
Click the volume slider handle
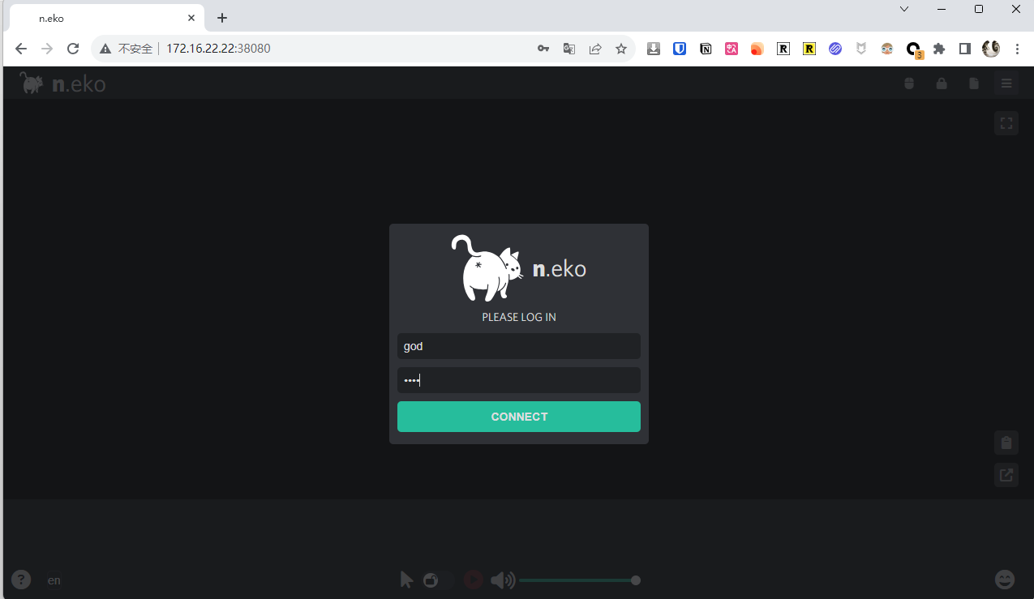tap(636, 580)
